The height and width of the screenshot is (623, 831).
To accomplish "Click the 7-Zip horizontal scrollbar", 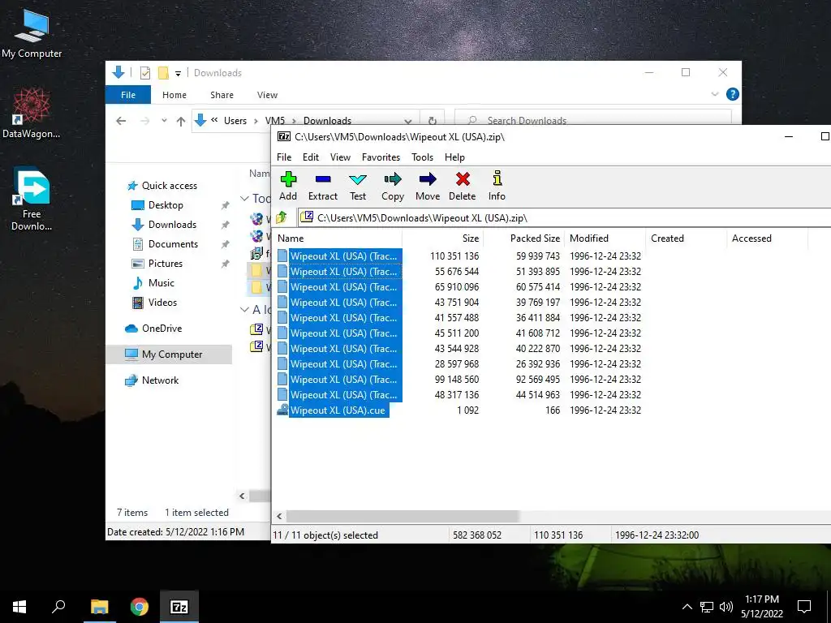I will tap(402, 516).
